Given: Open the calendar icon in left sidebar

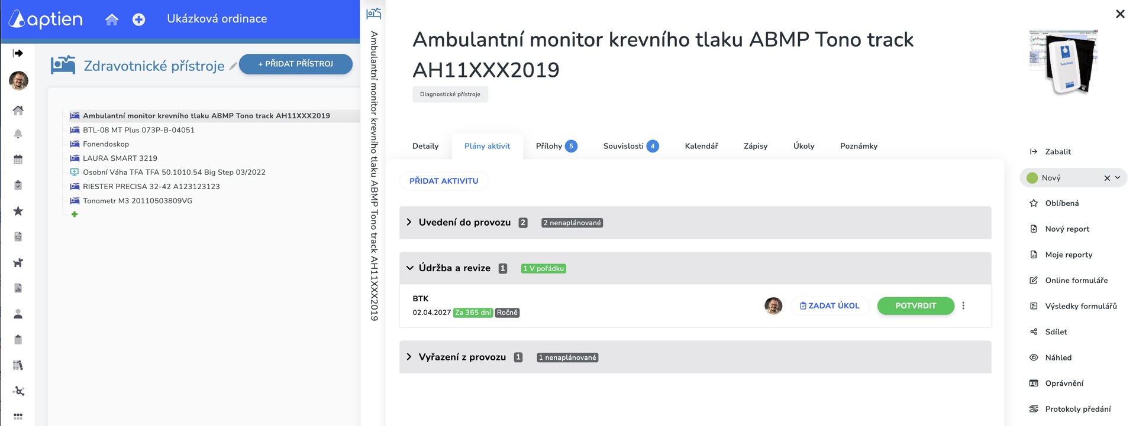Looking at the screenshot, I should (x=18, y=160).
